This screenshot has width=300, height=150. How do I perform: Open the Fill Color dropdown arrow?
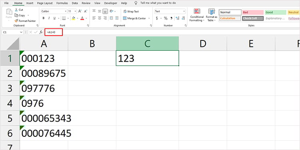[78, 18]
